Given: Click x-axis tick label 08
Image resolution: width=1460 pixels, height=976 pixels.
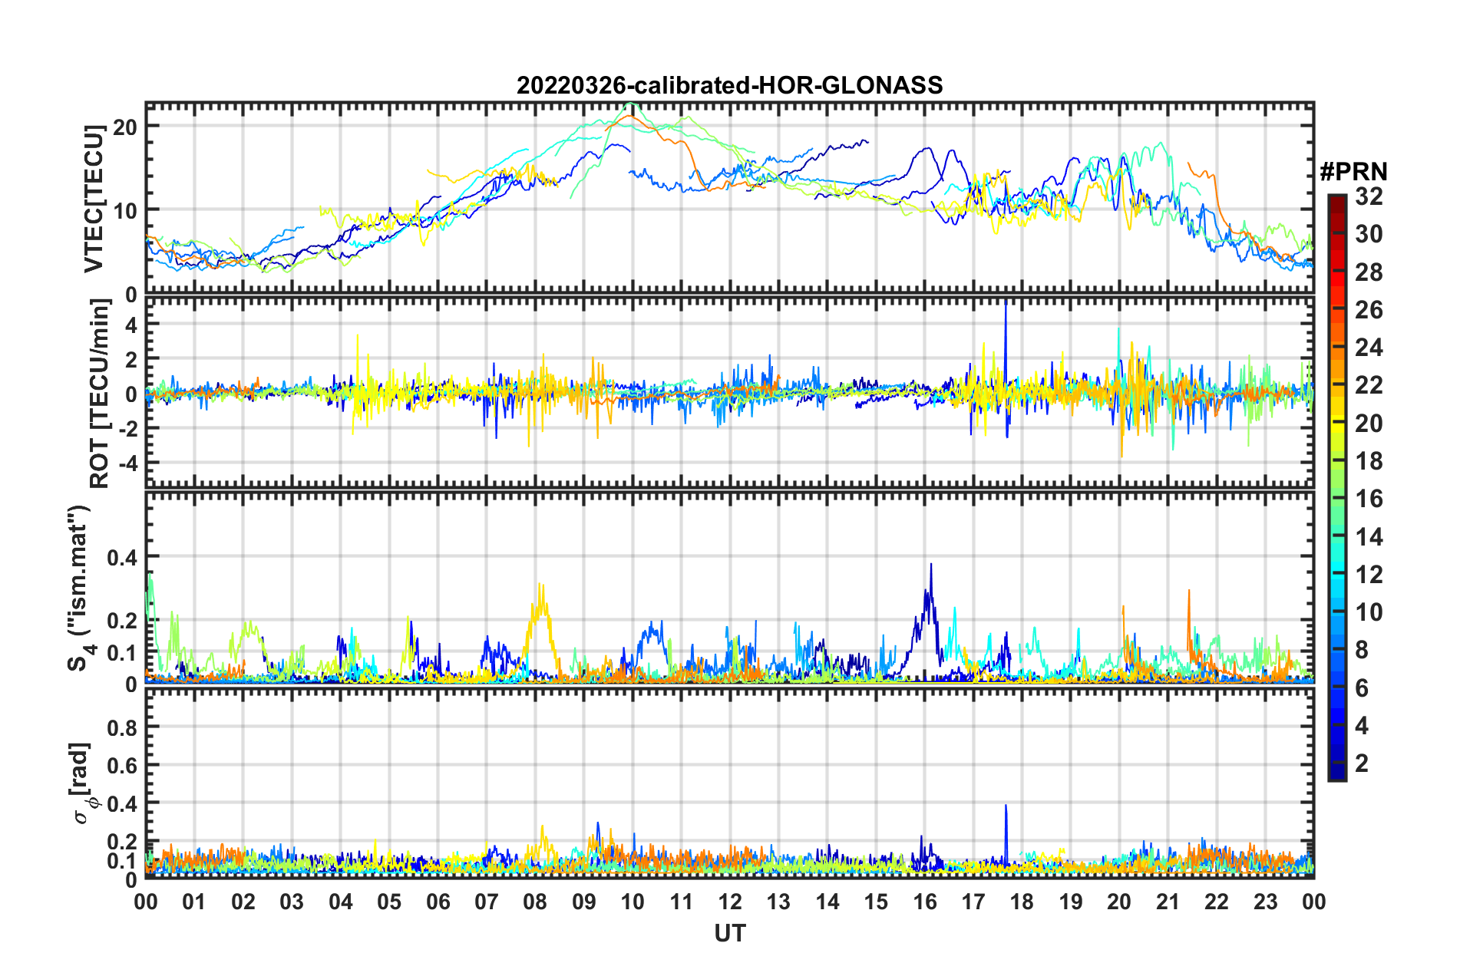Looking at the screenshot, I should (x=535, y=902).
